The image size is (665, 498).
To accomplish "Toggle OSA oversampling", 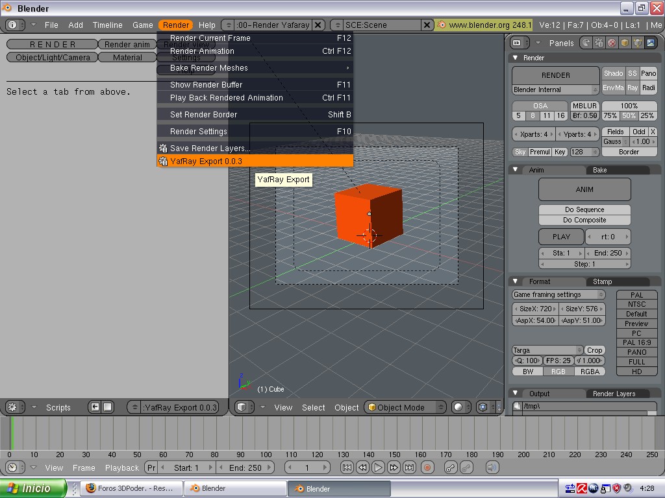I will (540, 106).
